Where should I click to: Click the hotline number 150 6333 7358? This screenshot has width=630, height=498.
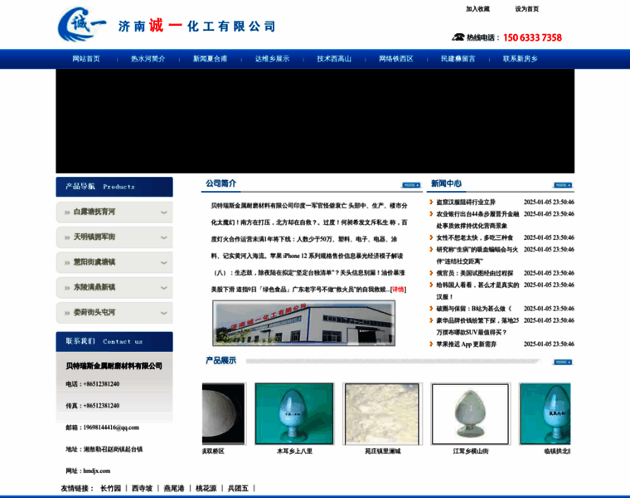click(532, 38)
